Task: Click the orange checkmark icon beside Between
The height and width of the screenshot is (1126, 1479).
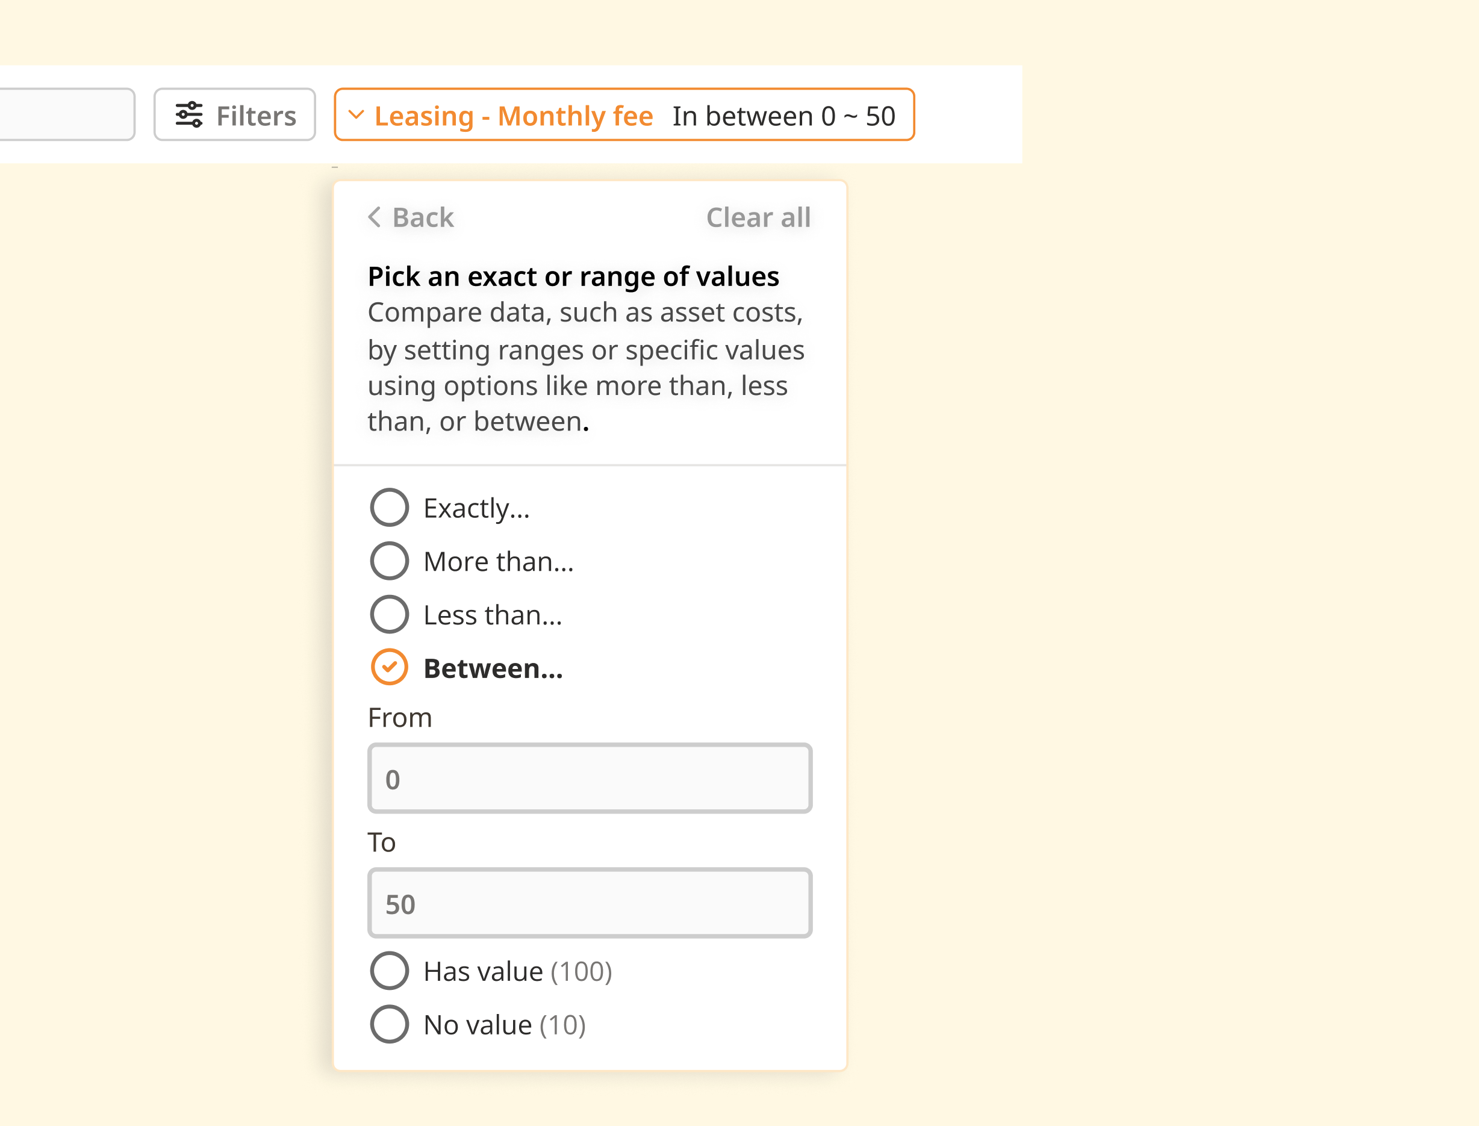Action: pos(390,668)
